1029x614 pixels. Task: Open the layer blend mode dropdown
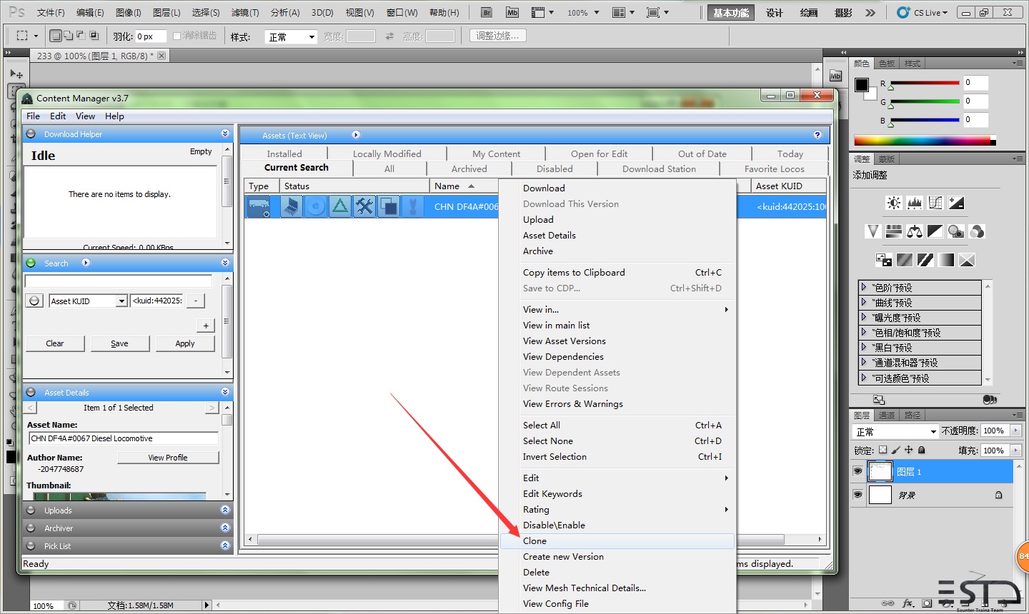pos(896,431)
